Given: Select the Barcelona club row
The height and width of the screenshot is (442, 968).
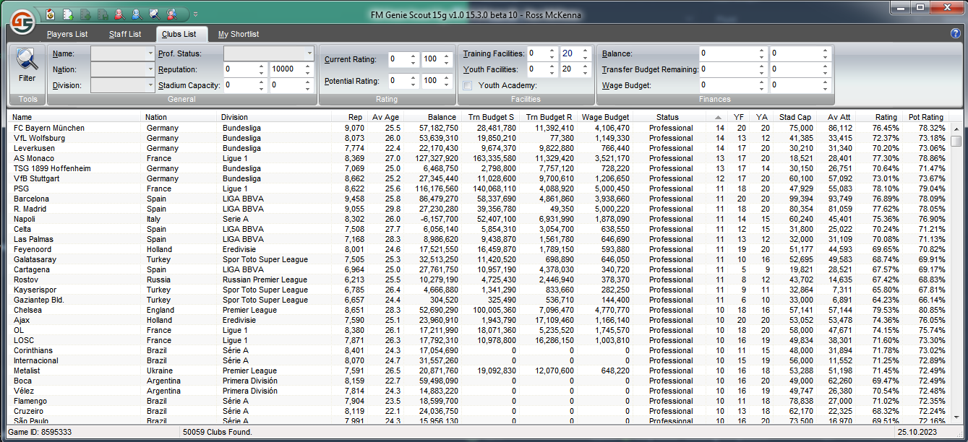Looking at the screenshot, I should point(478,199).
